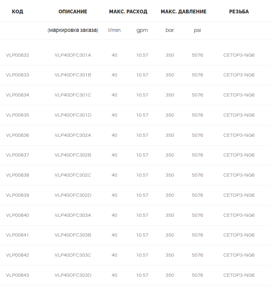Click description VLP40DFC302A
Screen dimensions: 270x288
73,135
